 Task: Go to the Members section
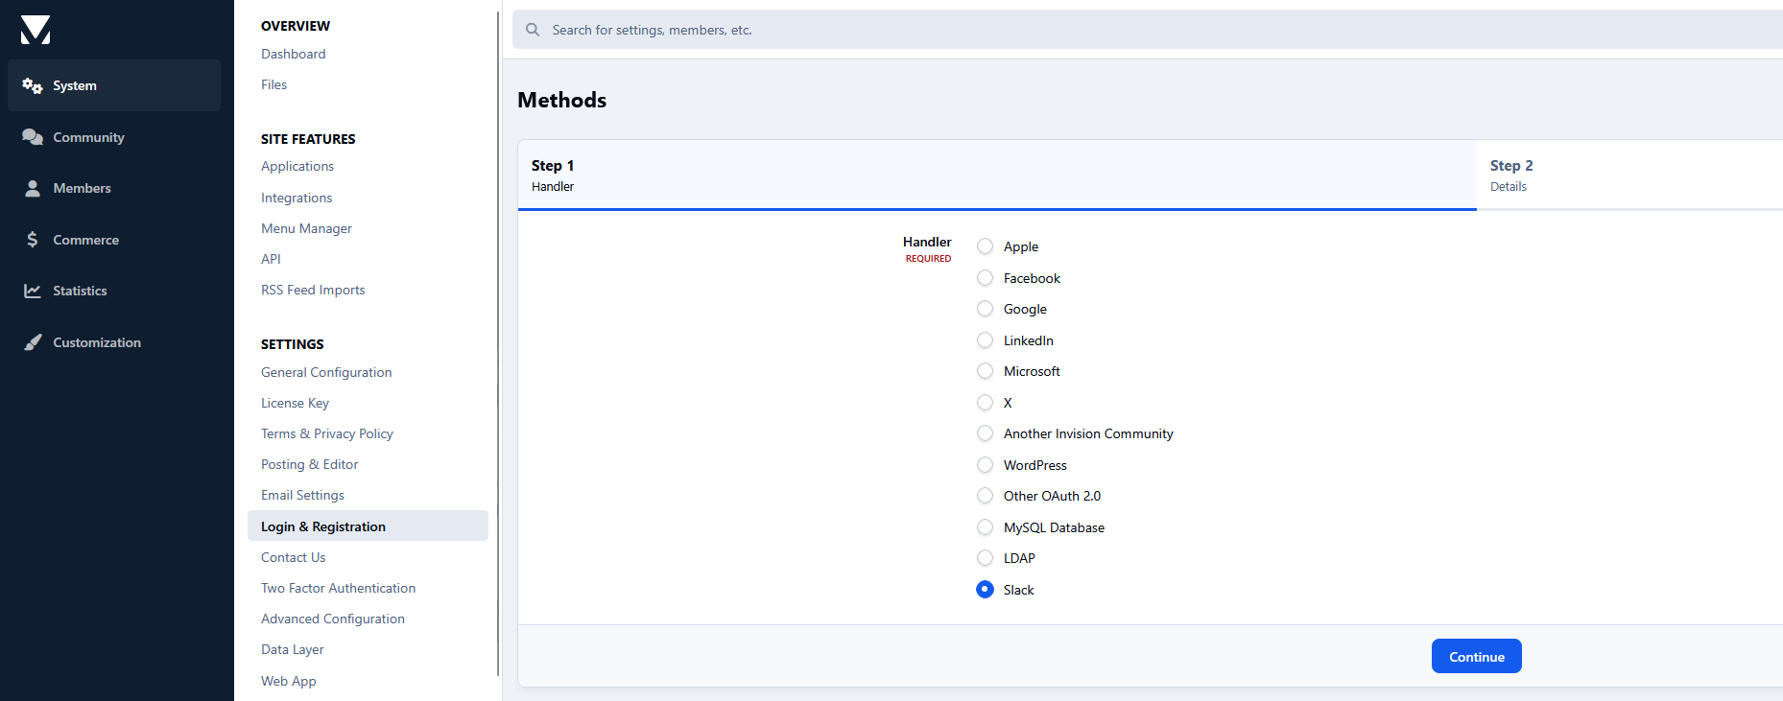tap(114, 188)
